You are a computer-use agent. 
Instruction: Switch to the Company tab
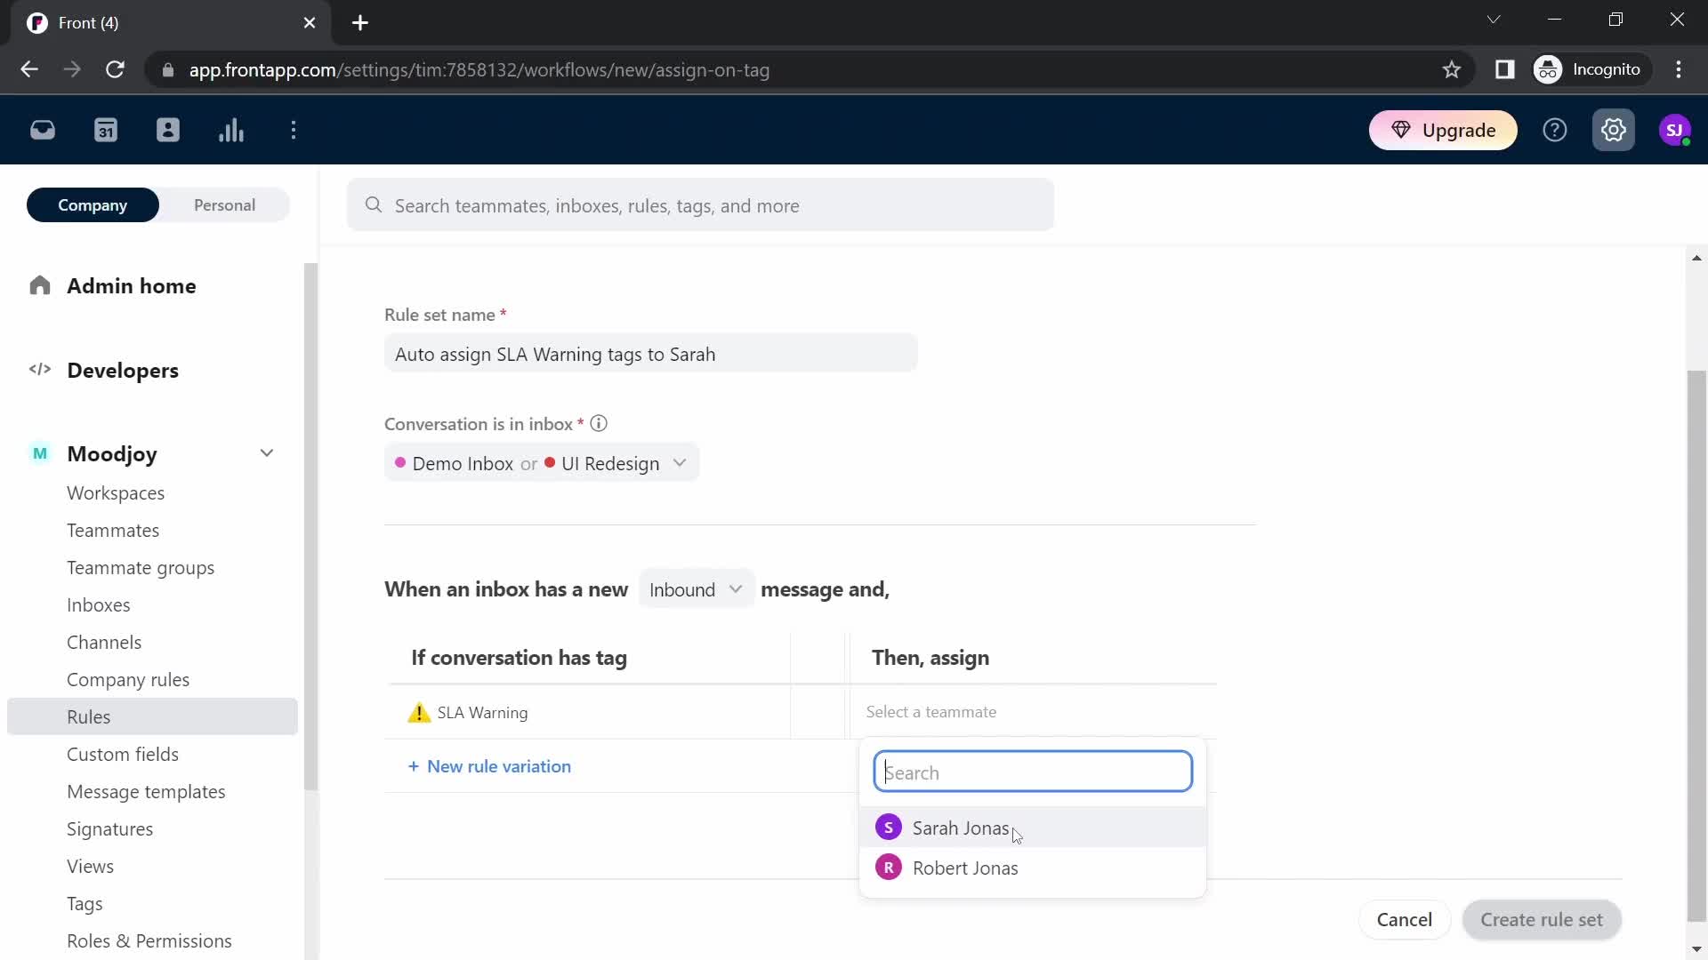click(x=93, y=205)
